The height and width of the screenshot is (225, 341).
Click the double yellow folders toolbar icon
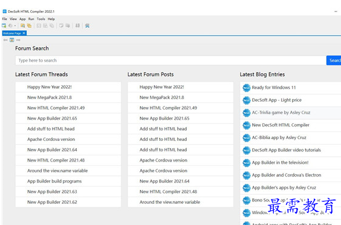coord(29,25)
